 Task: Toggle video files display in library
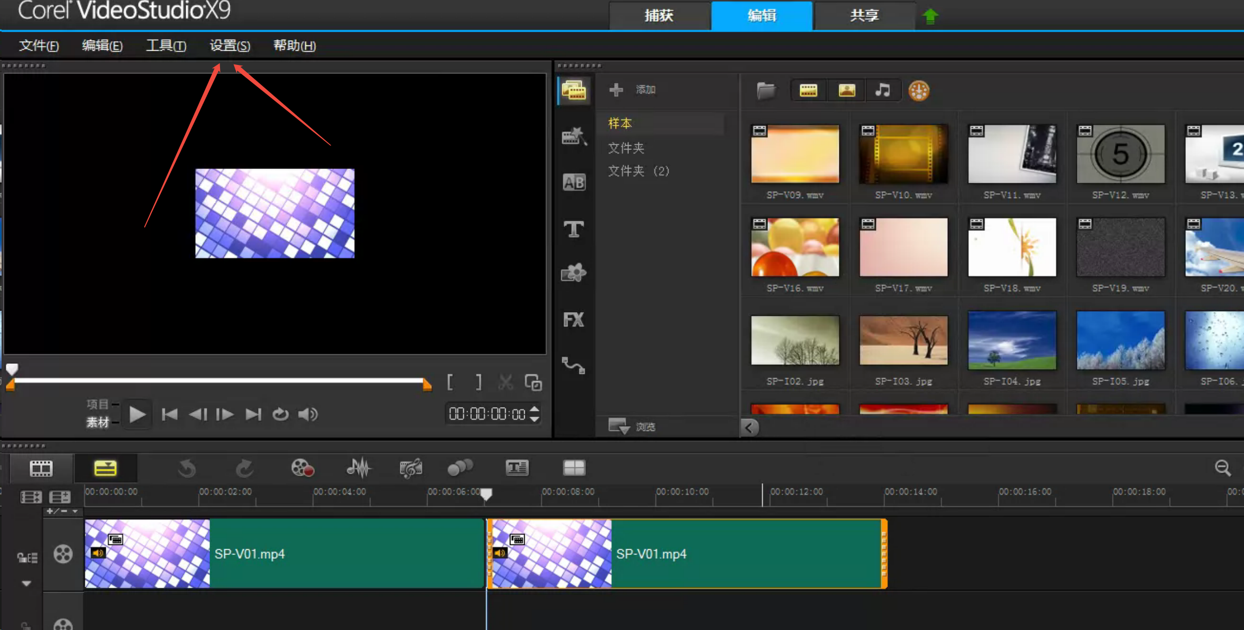[x=808, y=90]
